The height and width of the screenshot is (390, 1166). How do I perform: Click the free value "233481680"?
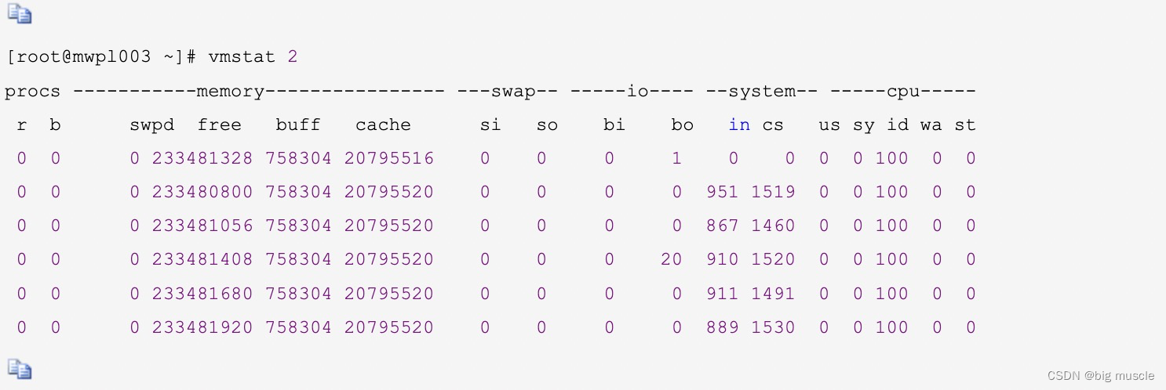click(x=202, y=294)
